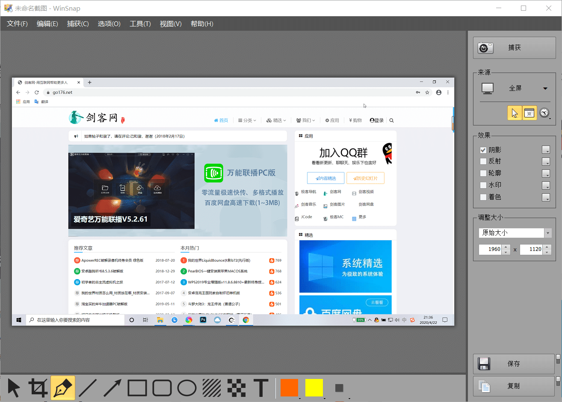Select the Crop tool

pos(38,388)
